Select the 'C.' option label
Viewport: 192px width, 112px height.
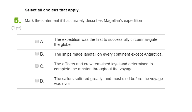[x=42, y=66]
